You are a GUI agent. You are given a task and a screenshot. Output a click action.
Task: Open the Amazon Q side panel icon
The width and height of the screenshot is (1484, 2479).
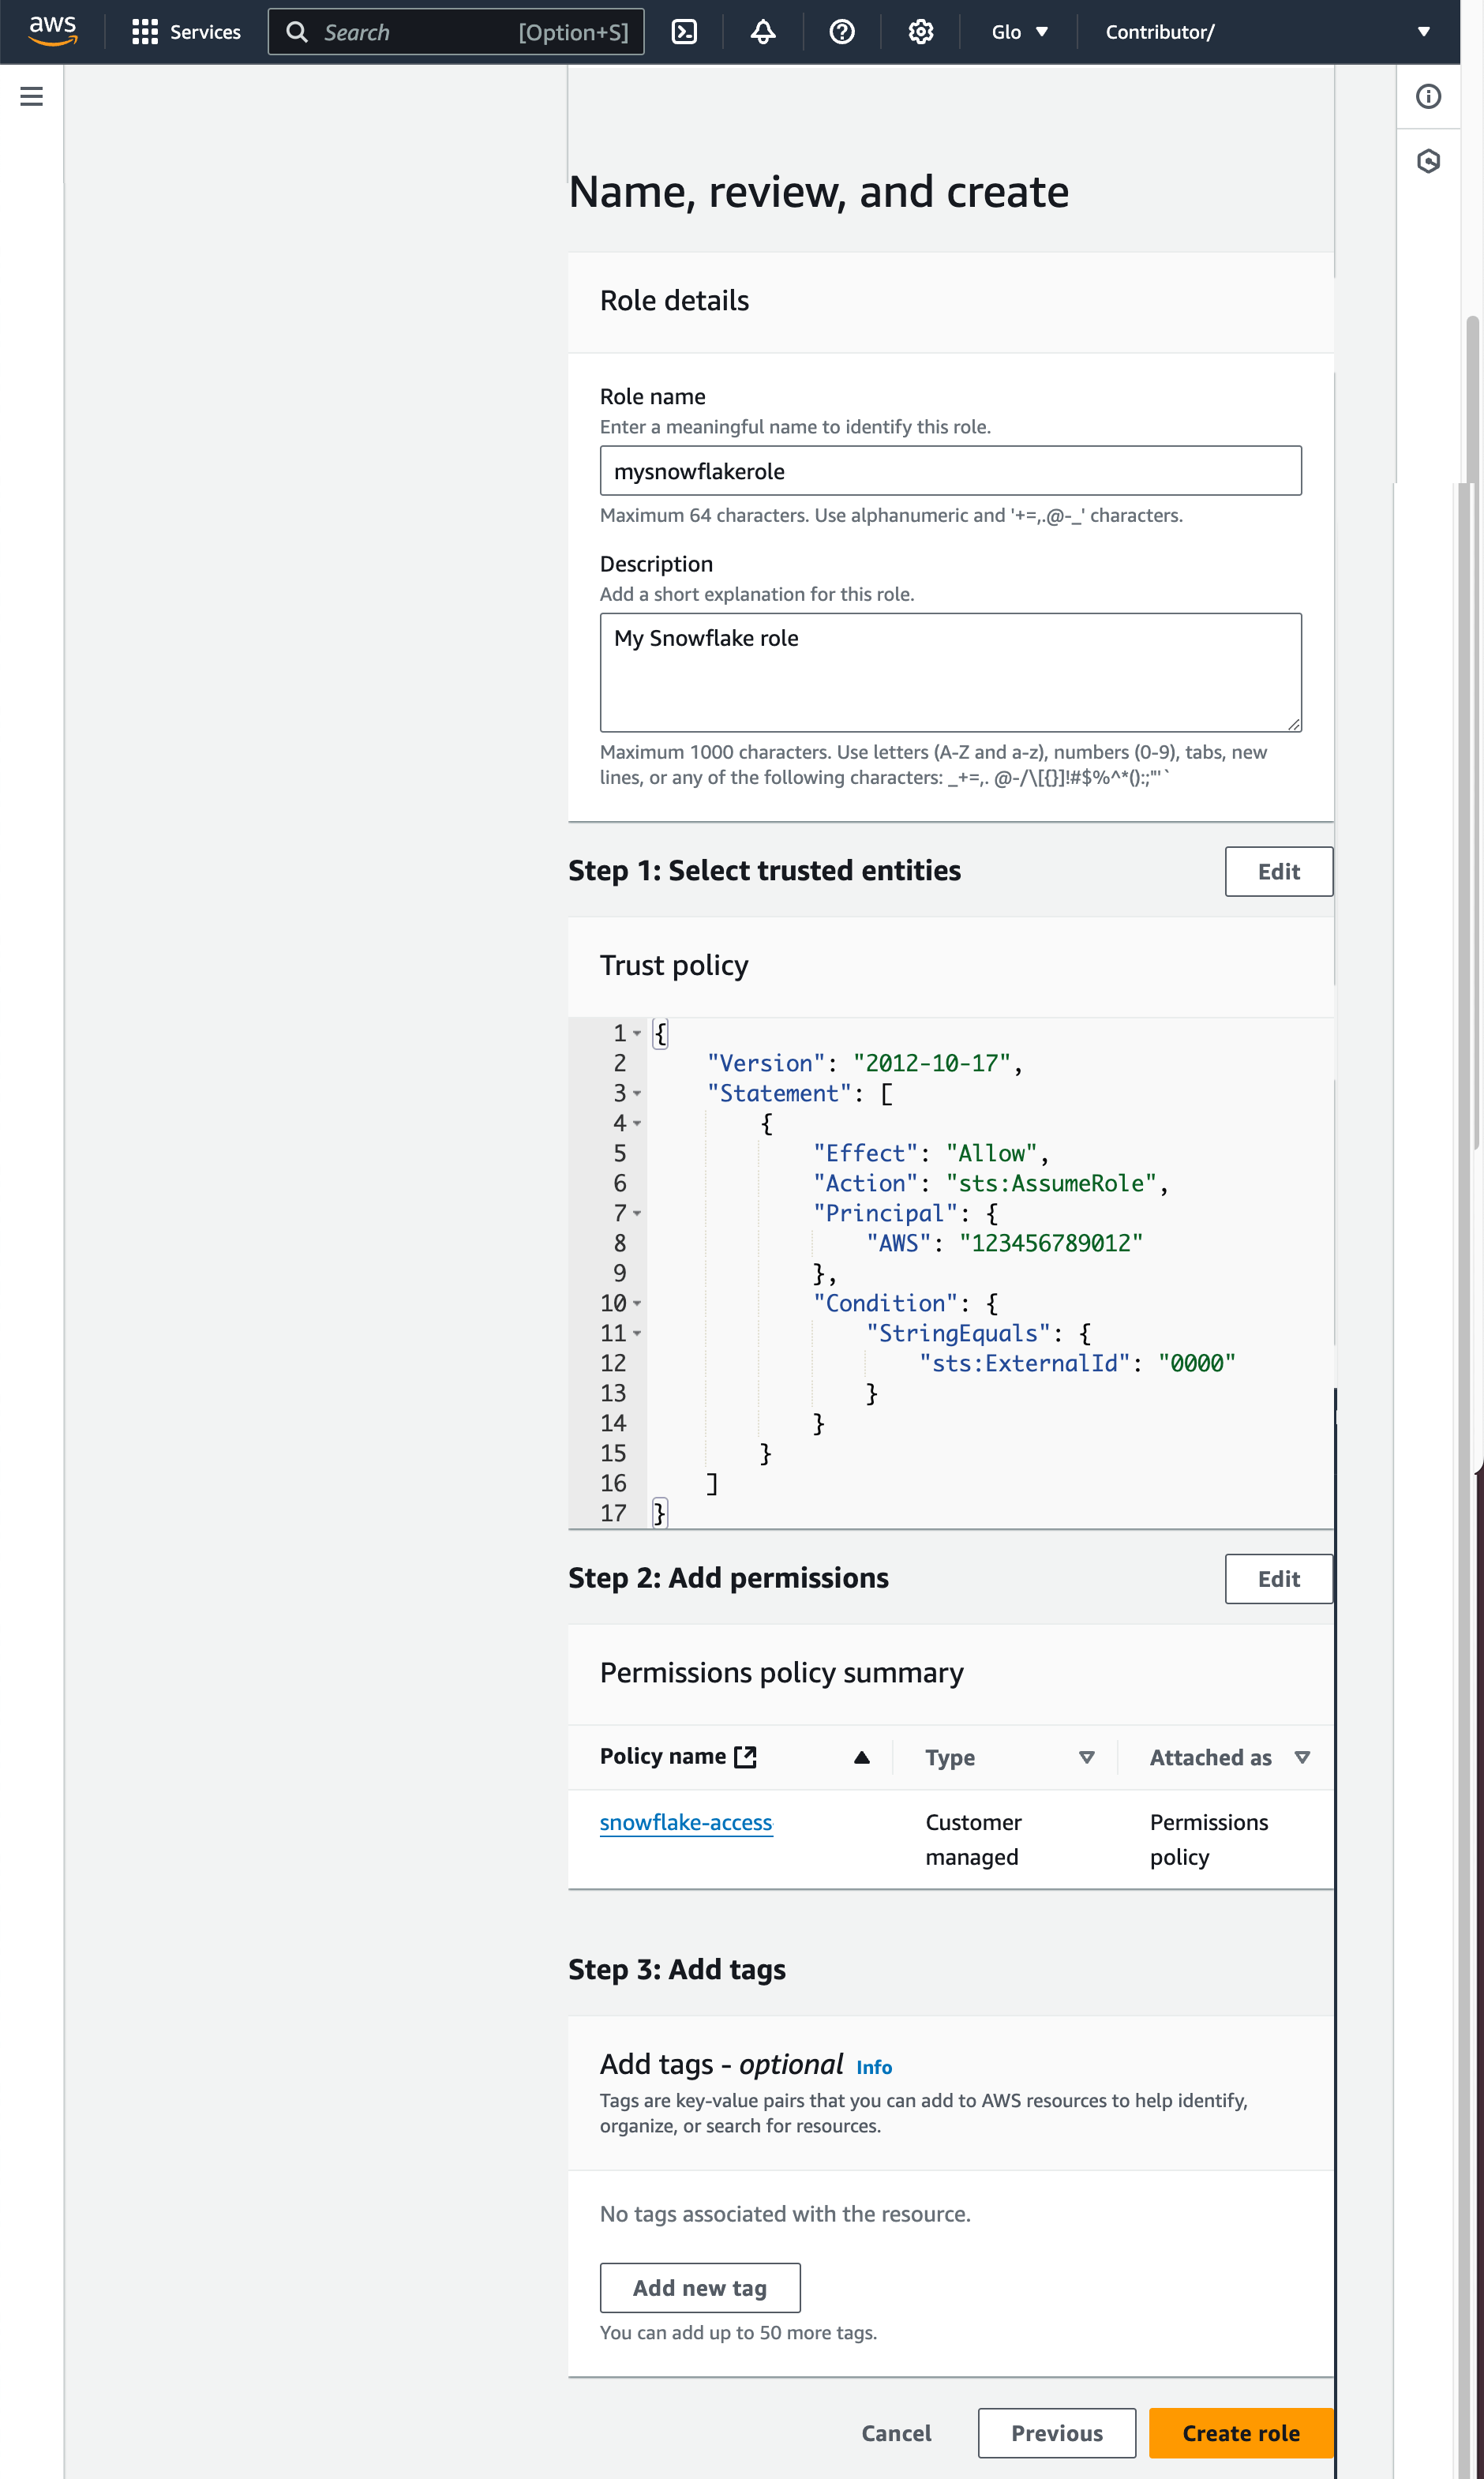pos(1428,160)
